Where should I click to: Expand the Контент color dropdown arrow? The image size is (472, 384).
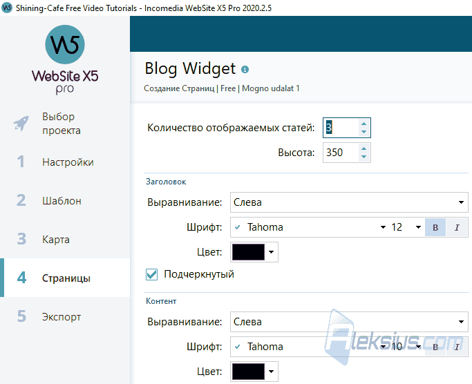pos(271,372)
